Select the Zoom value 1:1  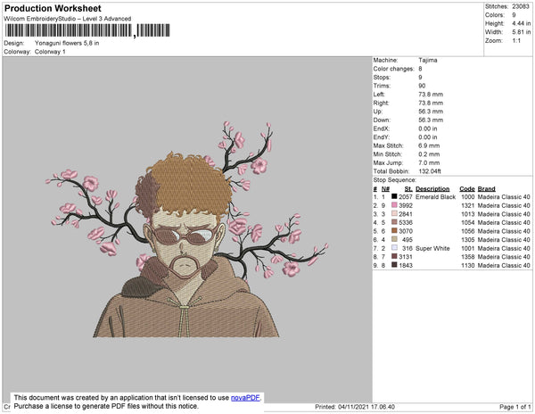(516, 41)
